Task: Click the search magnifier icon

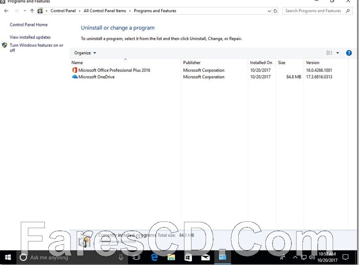Action: click(348, 11)
